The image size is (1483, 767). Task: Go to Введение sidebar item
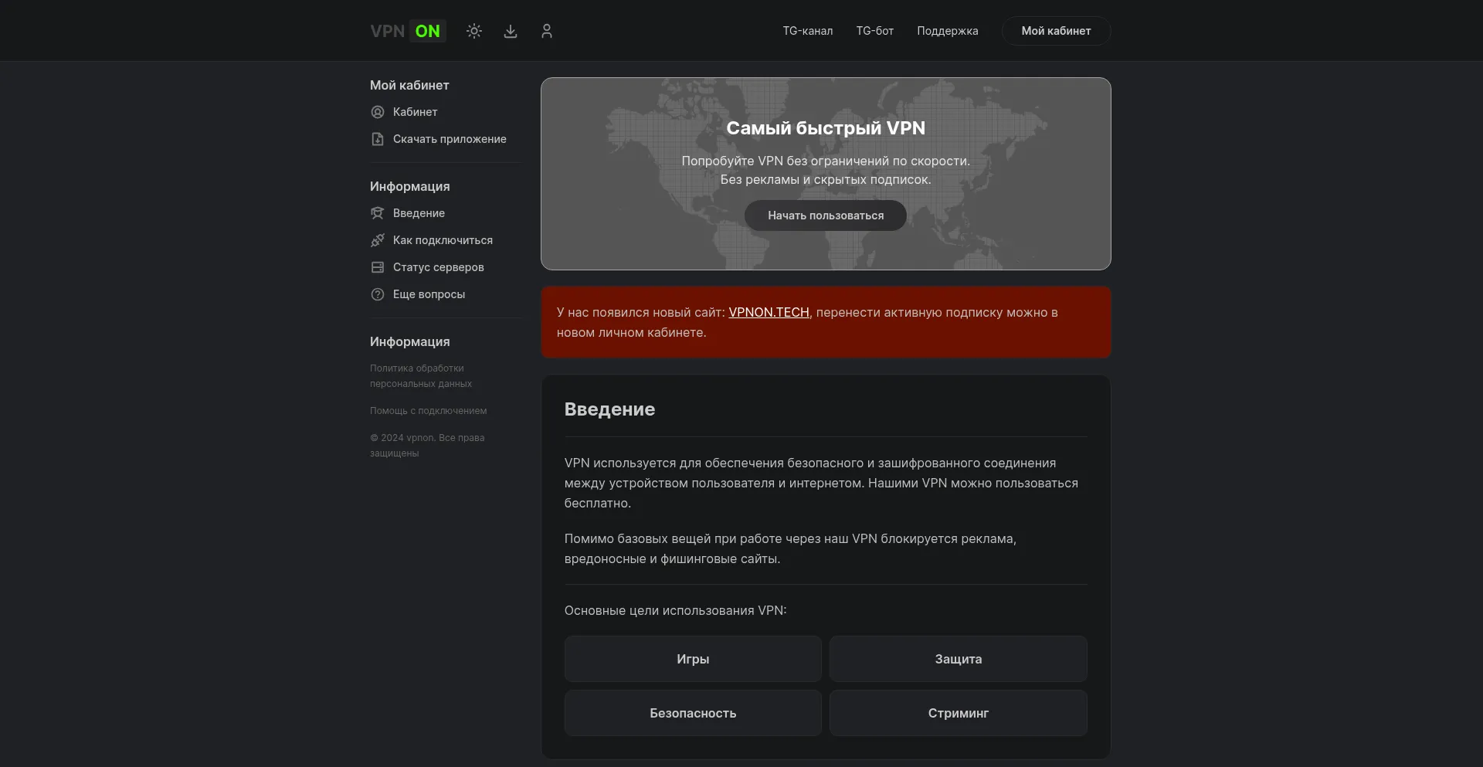(419, 213)
